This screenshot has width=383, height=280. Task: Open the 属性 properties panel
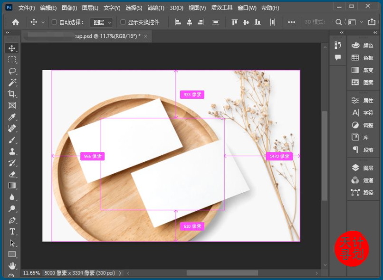pyautogui.click(x=364, y=101)
